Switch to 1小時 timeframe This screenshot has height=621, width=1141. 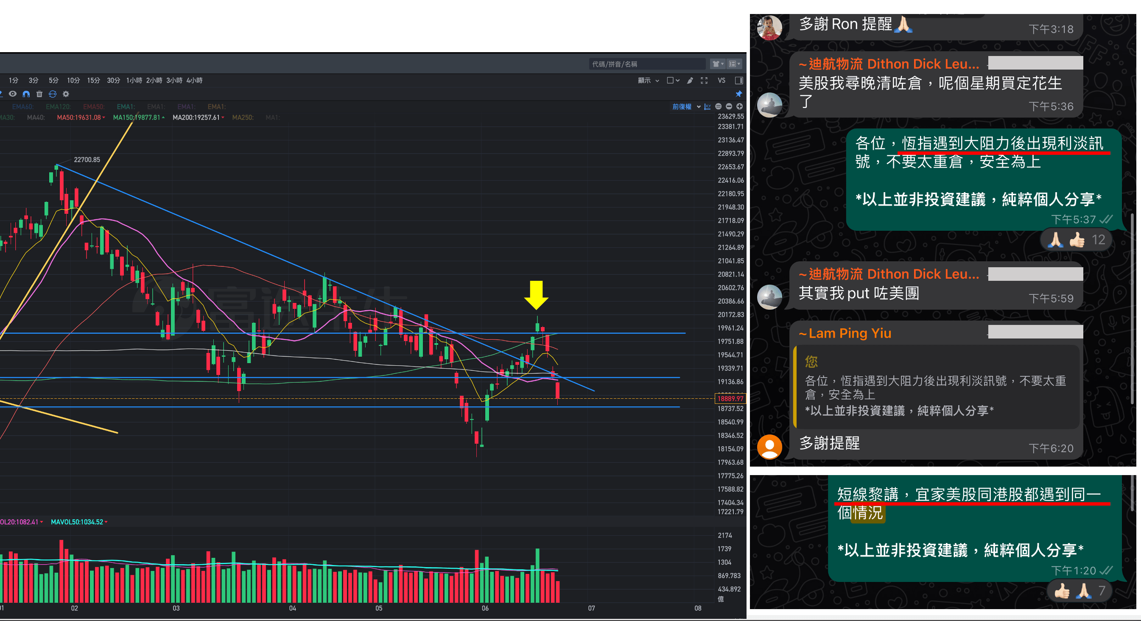(x=134, y=81)
